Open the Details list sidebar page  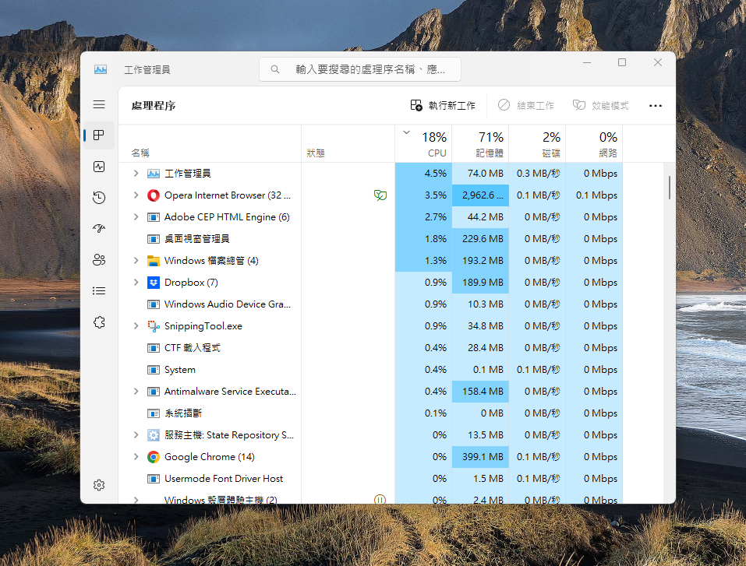99,291
